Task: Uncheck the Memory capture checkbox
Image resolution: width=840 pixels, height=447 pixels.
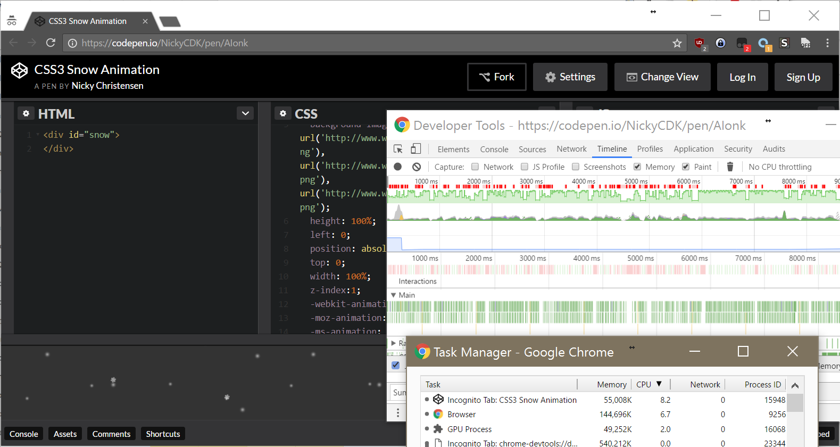Action: (x=637, y=167)
